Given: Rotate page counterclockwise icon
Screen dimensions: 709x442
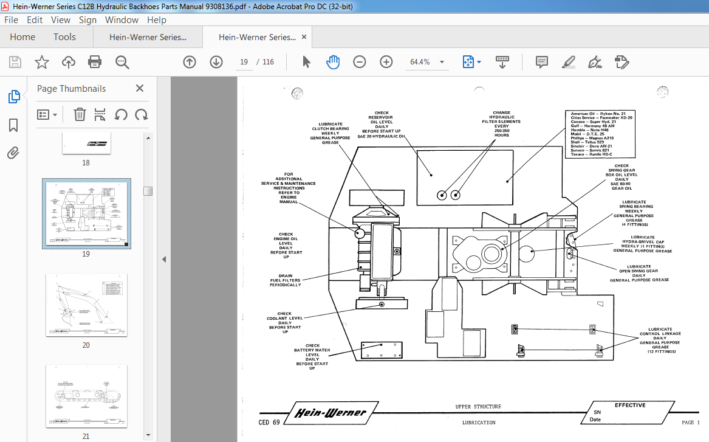Looking at the screenshot, I should pos(121,114).
